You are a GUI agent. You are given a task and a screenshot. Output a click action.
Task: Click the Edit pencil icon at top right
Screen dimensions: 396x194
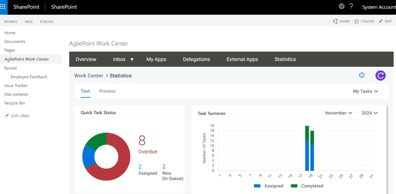coord(381,21)
